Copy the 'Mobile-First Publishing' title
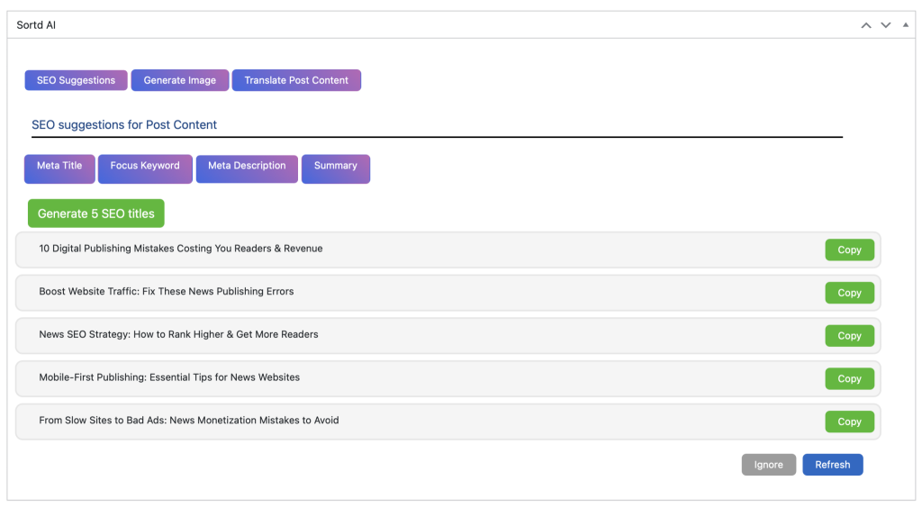Image resolution: width=922 pixels, height=508 pixels. coord(849,379)
